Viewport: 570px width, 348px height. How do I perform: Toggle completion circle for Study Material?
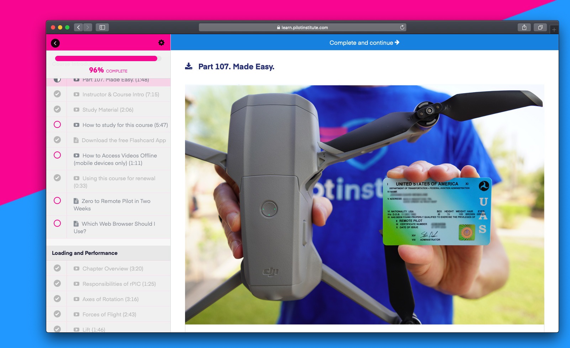[57, 109]
